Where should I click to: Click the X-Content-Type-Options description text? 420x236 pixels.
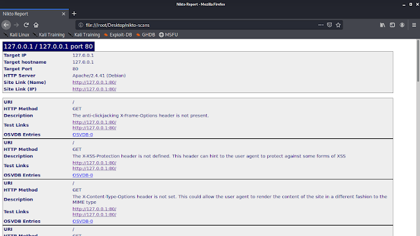[230, 199]
